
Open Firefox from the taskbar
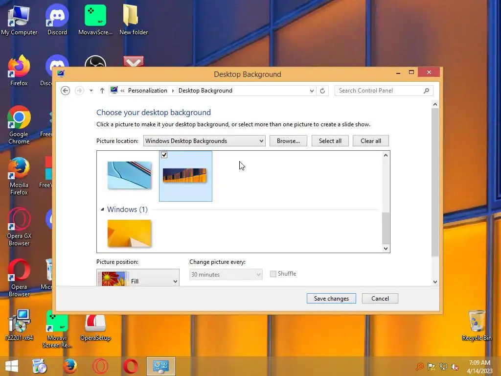69,366
